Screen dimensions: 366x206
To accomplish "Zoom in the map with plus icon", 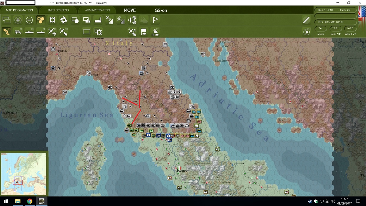I will point(18,20).
